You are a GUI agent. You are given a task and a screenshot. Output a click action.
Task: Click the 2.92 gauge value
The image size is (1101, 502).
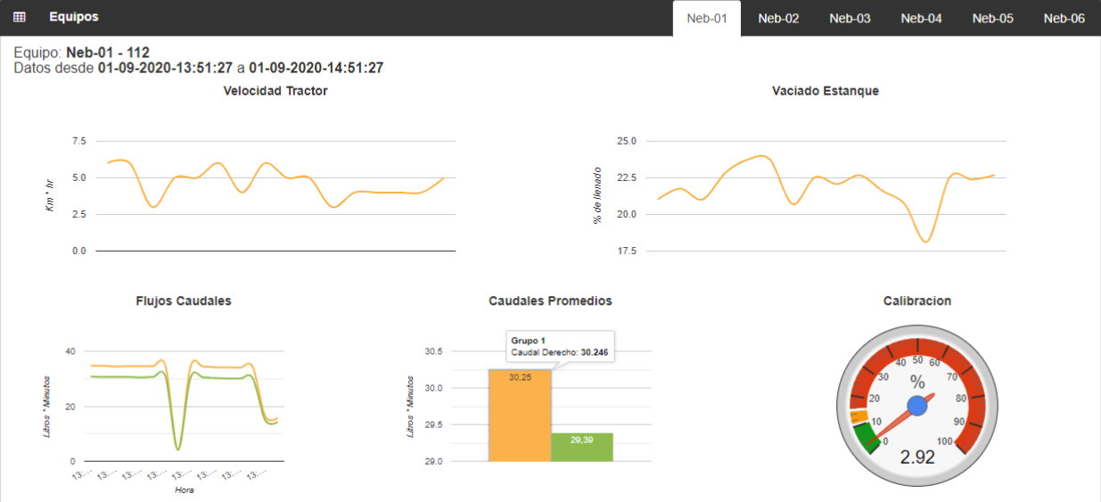[x=917, y=457]
